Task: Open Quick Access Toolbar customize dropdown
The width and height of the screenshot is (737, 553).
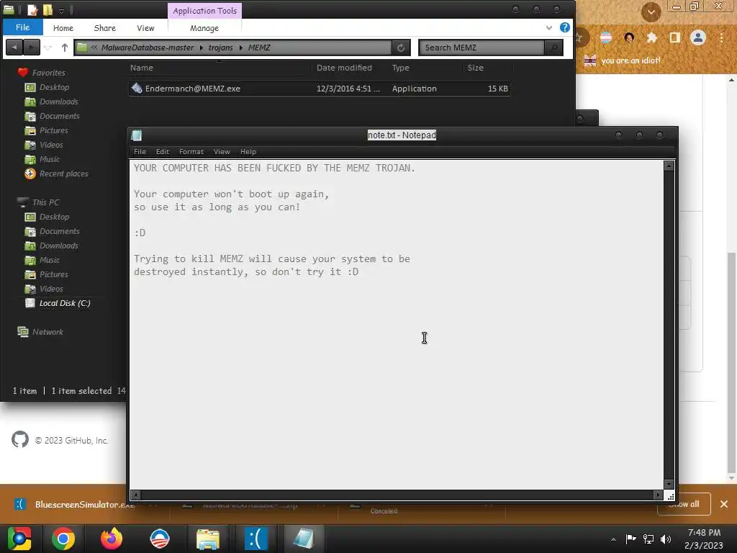Action: pos(62,10)
